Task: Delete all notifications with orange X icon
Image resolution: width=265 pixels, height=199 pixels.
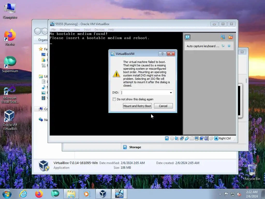Action: 230,37
